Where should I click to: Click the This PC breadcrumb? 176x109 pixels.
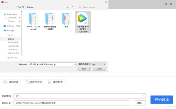(x=21, y=7)
